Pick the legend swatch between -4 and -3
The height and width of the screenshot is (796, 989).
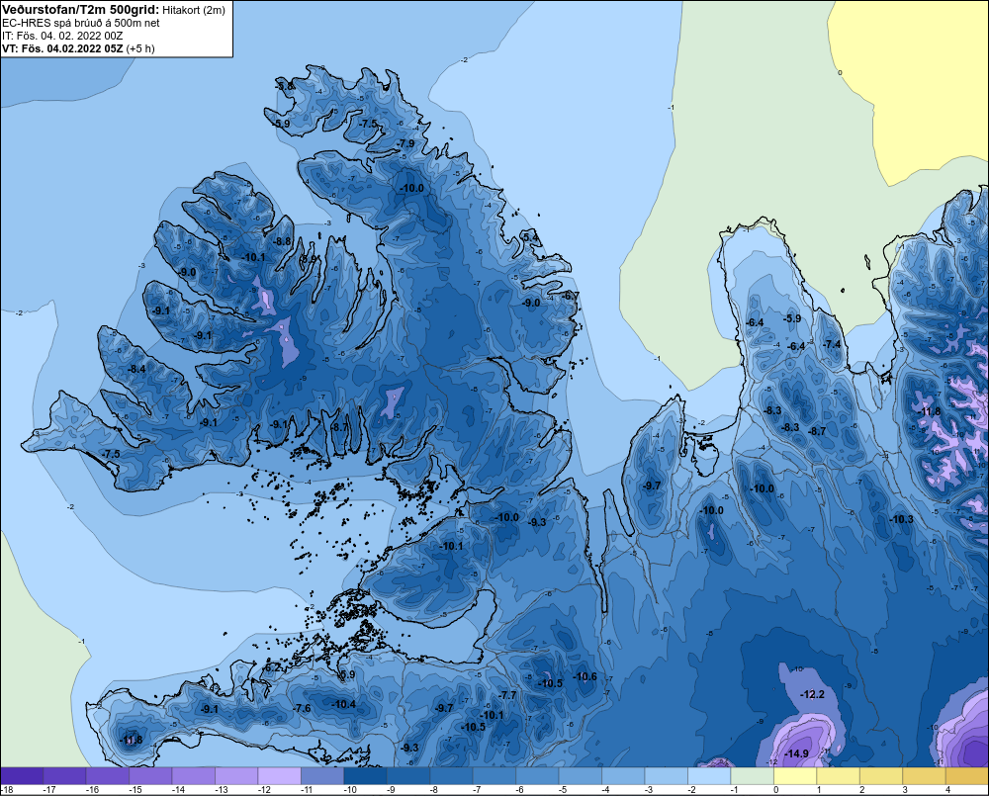(623, 776)
